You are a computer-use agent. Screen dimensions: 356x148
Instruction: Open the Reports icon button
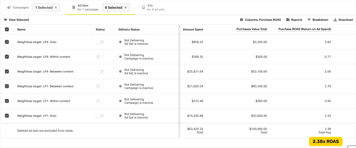pyautogui.click(x=288, y=20)
